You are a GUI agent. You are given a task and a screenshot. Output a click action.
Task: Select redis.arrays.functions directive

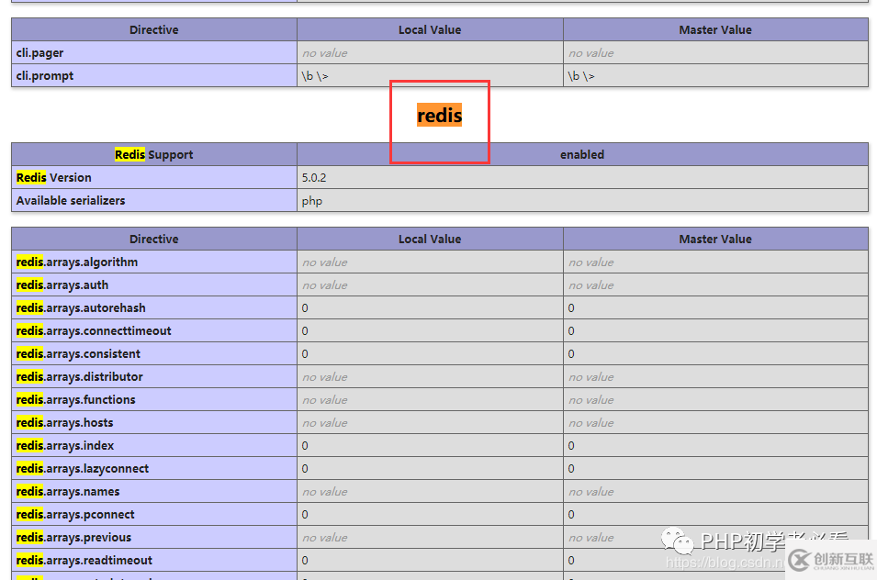153,399
